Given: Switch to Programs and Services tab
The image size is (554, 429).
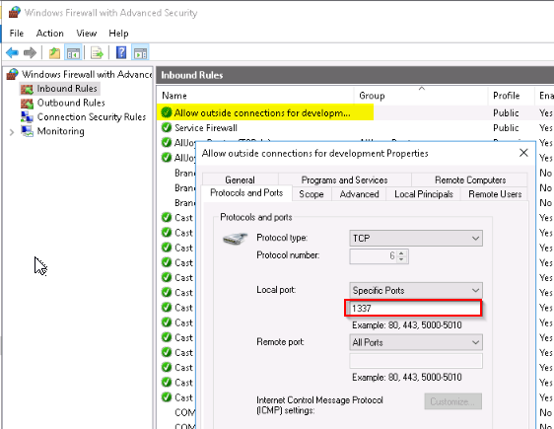Looking at the screenshot, I should tap(344, 179).
